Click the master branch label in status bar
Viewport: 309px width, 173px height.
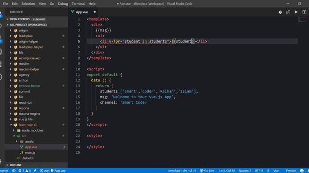4,171
